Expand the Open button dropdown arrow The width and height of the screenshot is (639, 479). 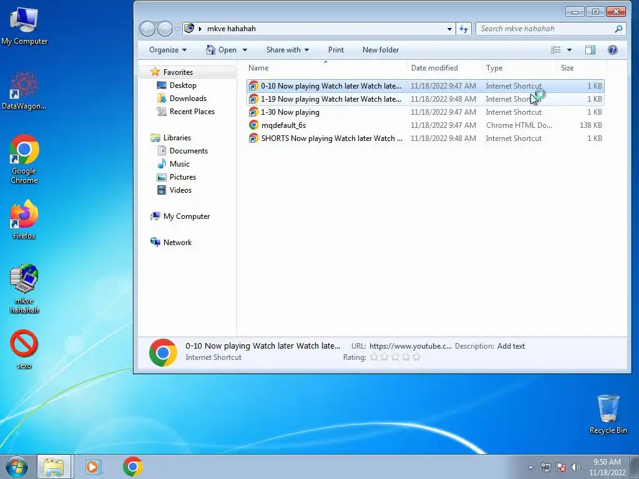pos(245,50)
